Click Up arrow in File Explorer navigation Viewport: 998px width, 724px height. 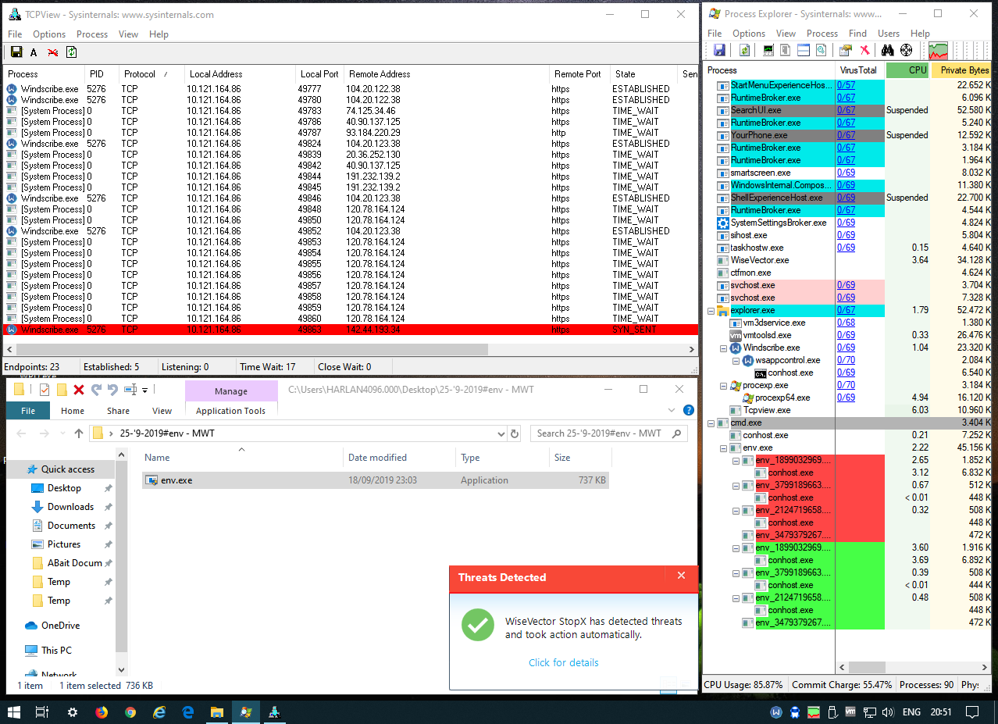tap(79, 433)
